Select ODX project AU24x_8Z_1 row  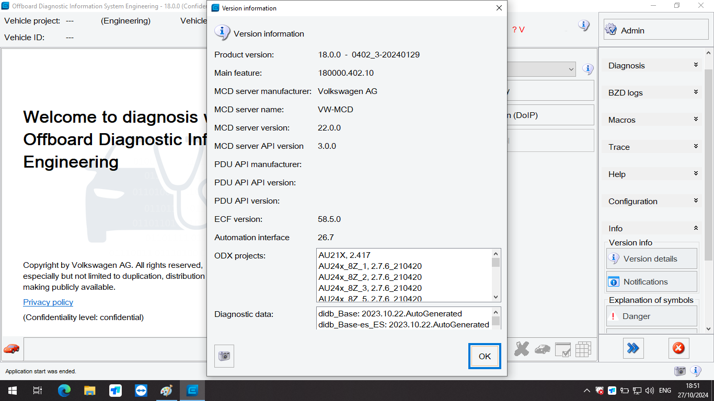[370, 266]
